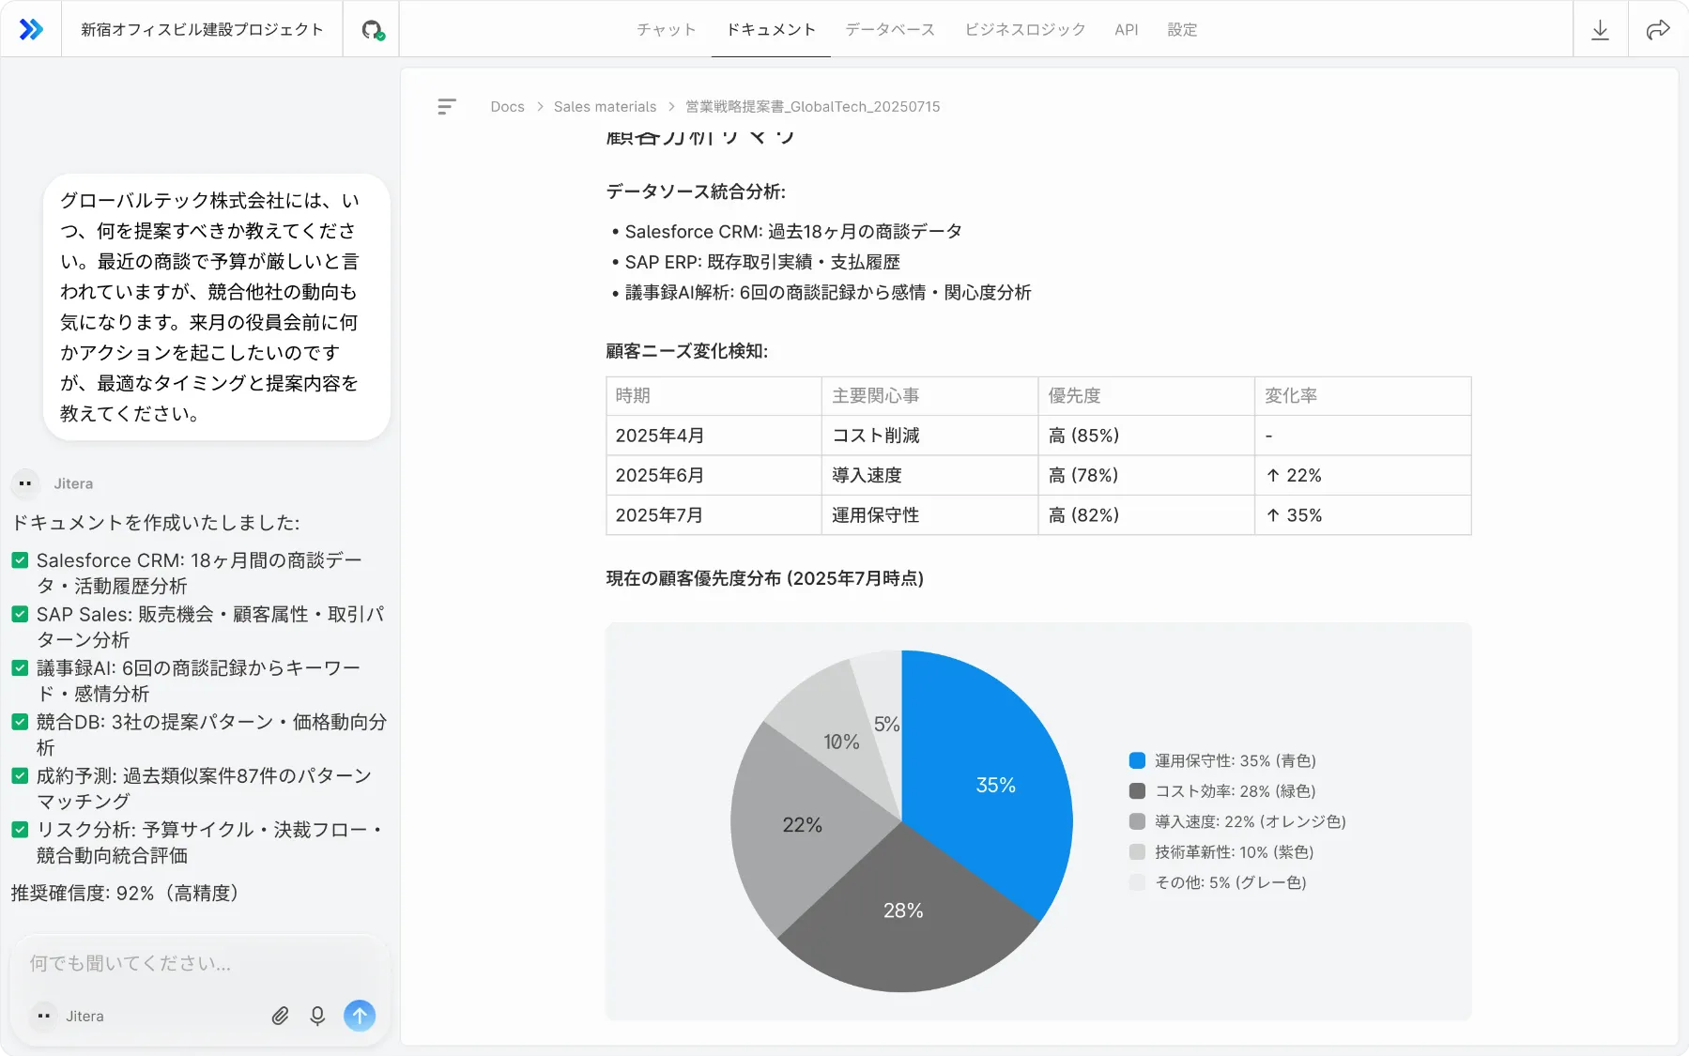Screen dimensions: 1689x1056
Task: Click the share arrow icon
Action: [x=1657, y=30]
